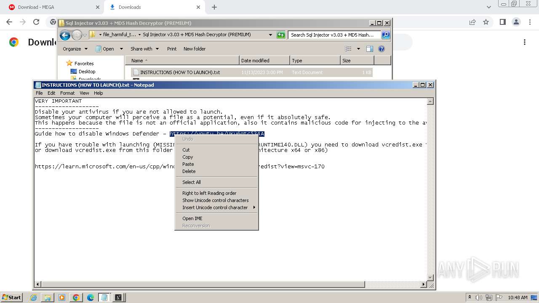This screenshot has width=539, height=303.
Task: Open the view options dropdown arrow
Action: 358,49
